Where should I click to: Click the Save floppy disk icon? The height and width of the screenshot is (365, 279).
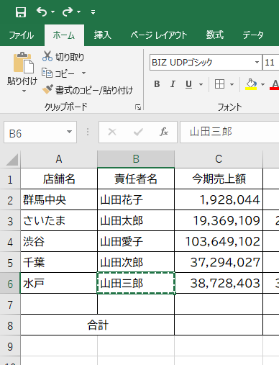point(21,12)
